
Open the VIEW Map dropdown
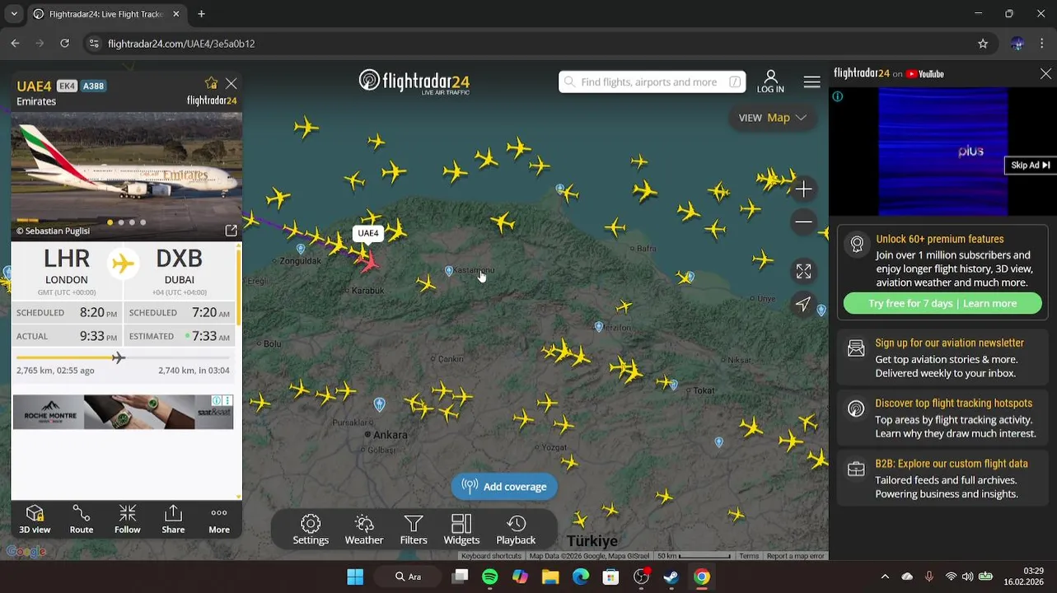pos(772,118)
